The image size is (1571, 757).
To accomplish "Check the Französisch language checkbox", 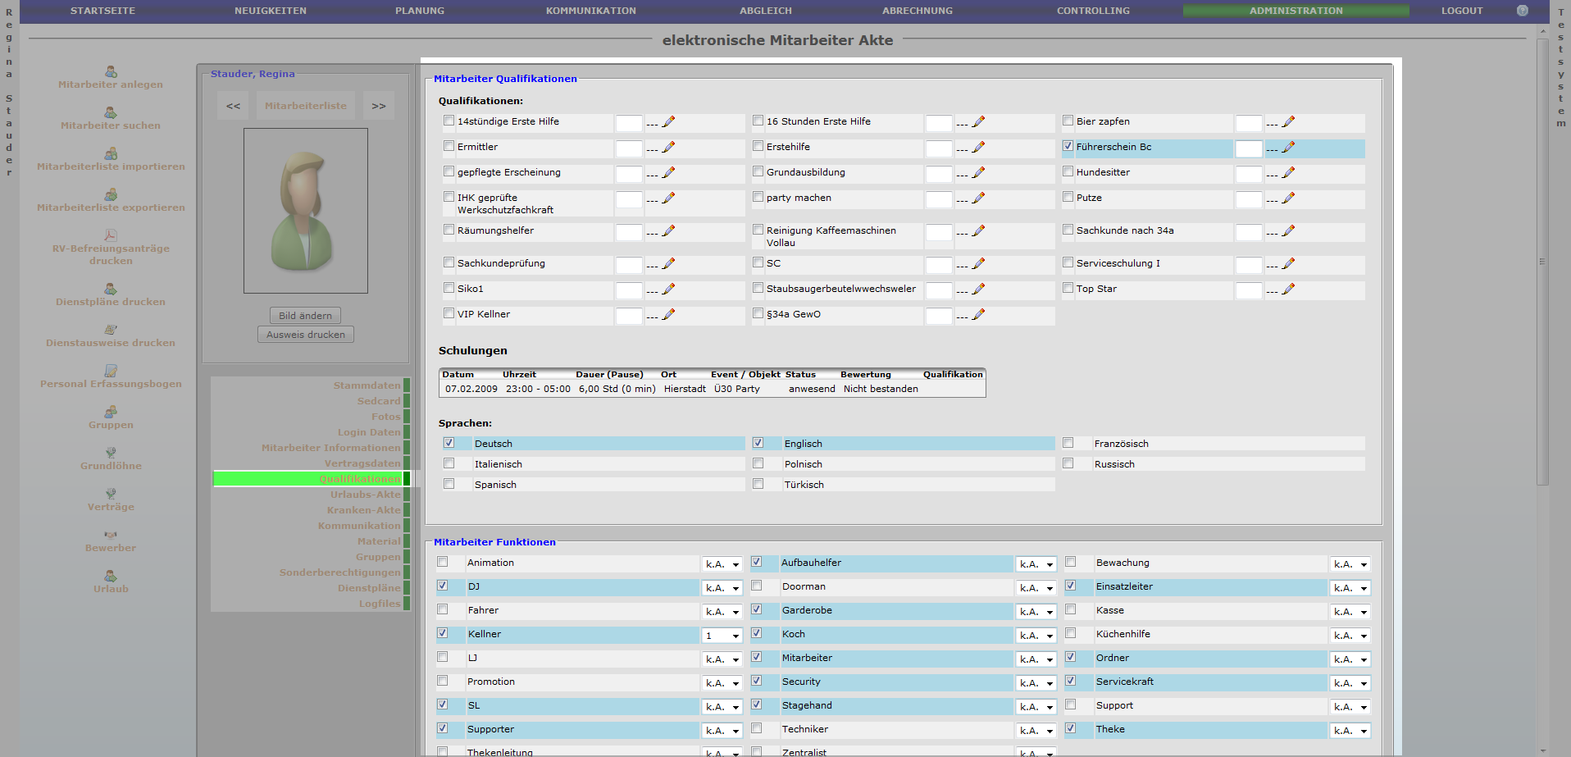I will click(x=1068, y=443).
